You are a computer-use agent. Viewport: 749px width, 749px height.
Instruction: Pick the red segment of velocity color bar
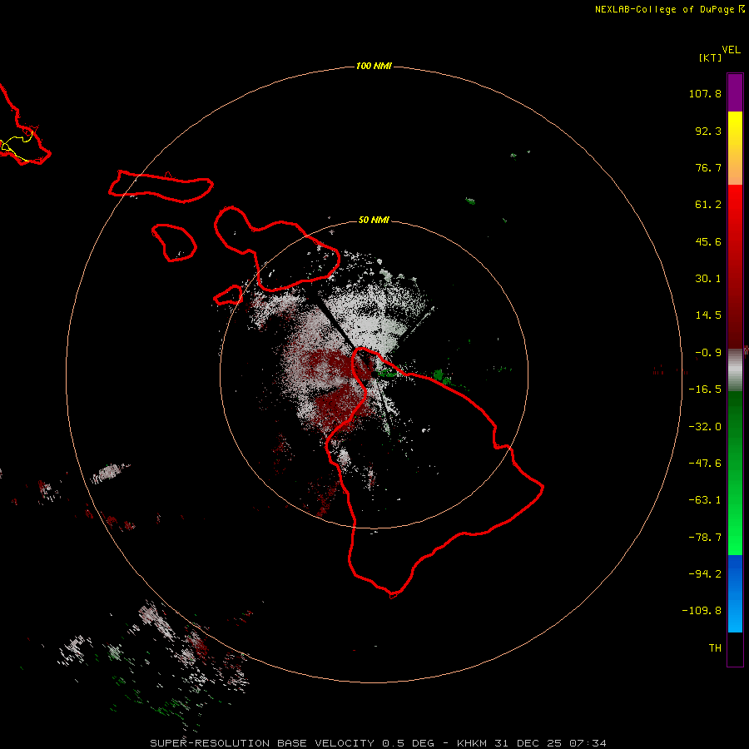click(x=735, y=266)
